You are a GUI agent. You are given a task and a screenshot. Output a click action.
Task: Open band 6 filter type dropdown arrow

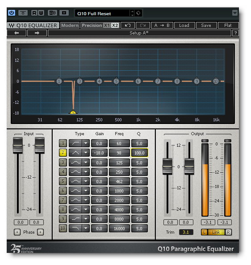(86, 191)
